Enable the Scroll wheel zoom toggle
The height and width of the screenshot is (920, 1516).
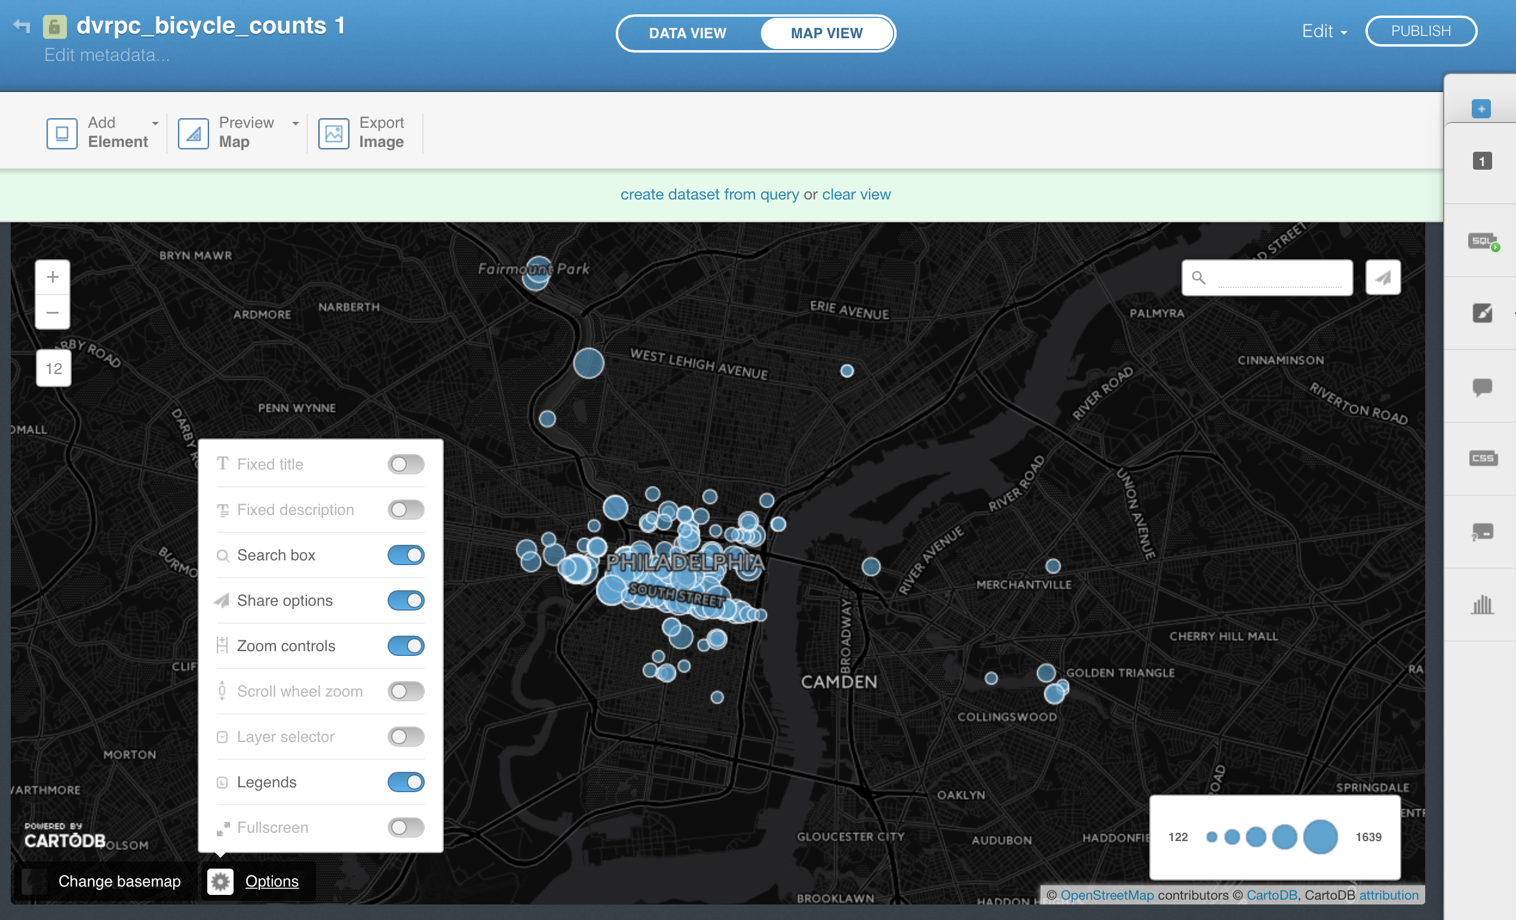(406, 691)
